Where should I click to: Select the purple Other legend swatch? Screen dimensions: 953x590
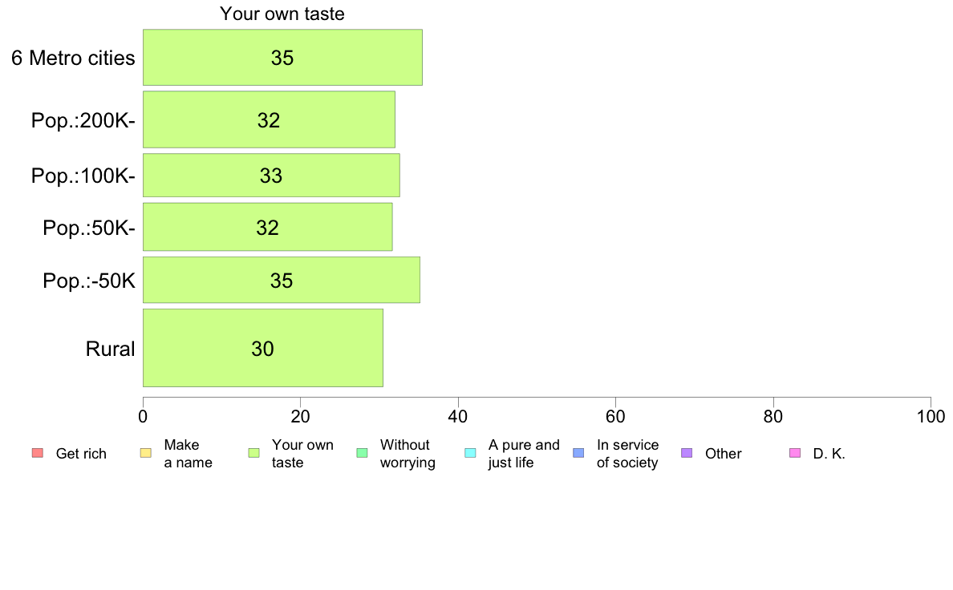tap(687, 453)
